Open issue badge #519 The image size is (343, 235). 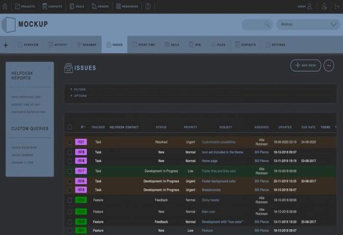click(81, 152)
